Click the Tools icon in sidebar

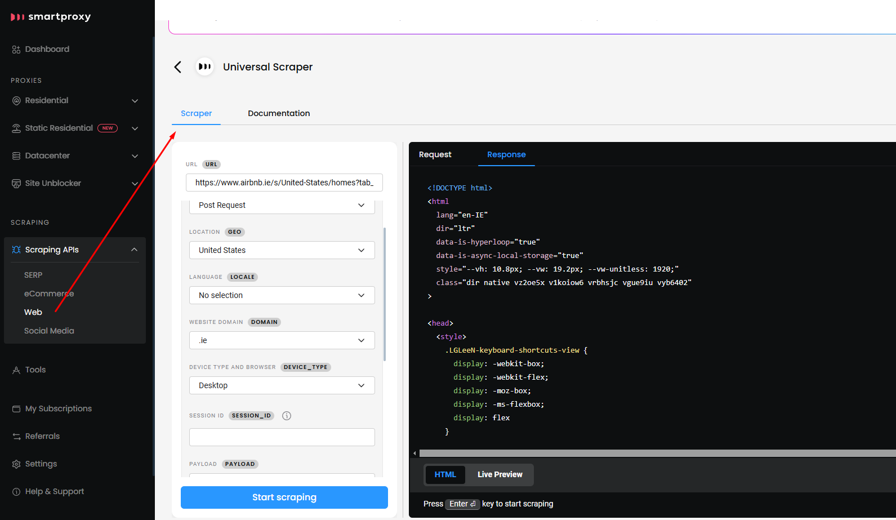(16, 370)
